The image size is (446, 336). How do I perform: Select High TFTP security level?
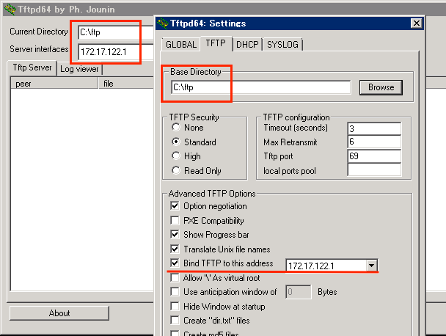pos(176,156)
